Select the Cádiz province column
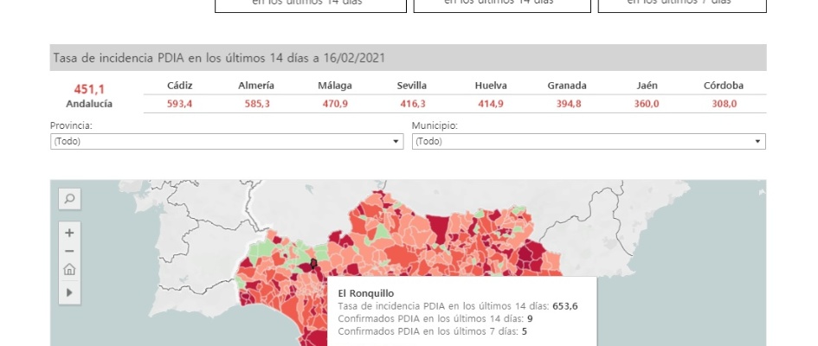 180,86
